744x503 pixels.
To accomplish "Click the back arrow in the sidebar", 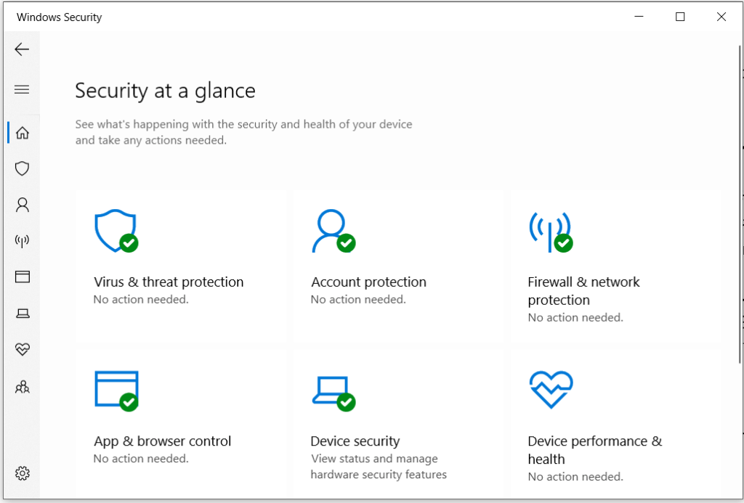I will pos(22,49).
